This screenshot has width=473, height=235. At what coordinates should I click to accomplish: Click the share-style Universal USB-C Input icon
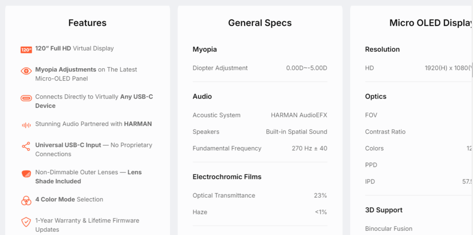coord(26,147)
